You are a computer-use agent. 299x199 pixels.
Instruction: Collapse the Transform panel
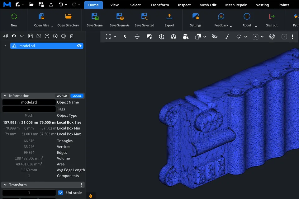[5, 185]
